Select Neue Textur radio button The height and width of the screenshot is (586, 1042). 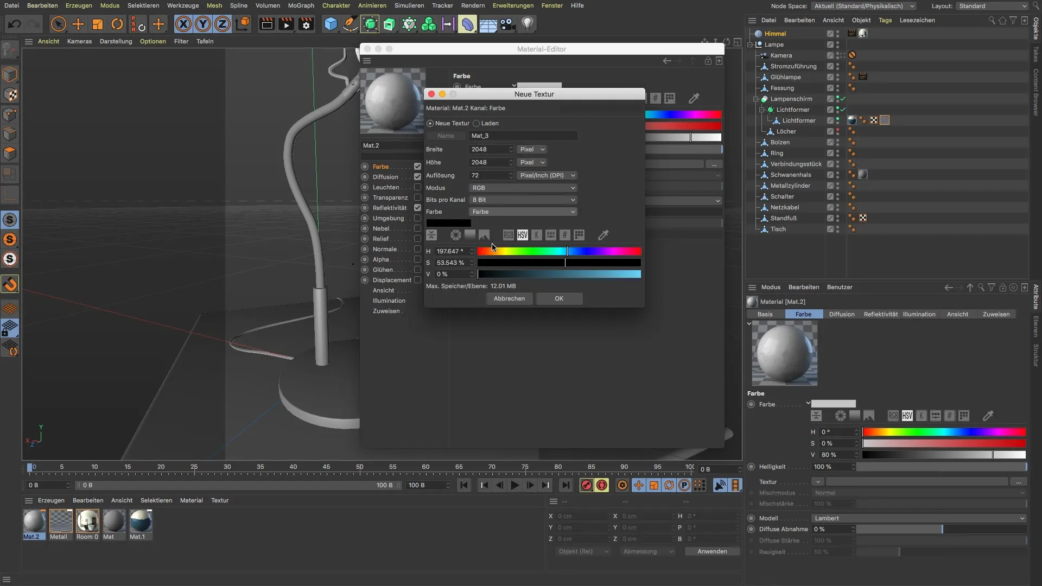coord(430,123)
